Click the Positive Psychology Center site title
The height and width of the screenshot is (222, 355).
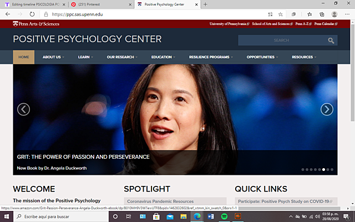point(88,39)
